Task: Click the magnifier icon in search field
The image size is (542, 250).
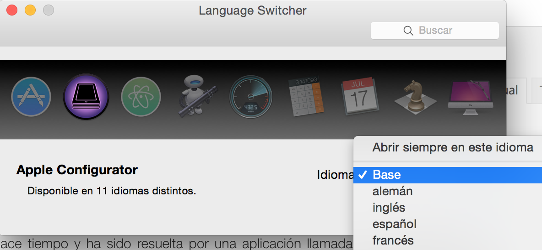Action: (x=408, y=31)
